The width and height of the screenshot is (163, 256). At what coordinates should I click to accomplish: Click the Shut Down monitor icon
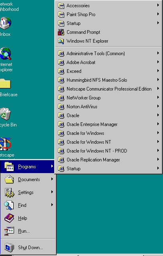point(9,248)
